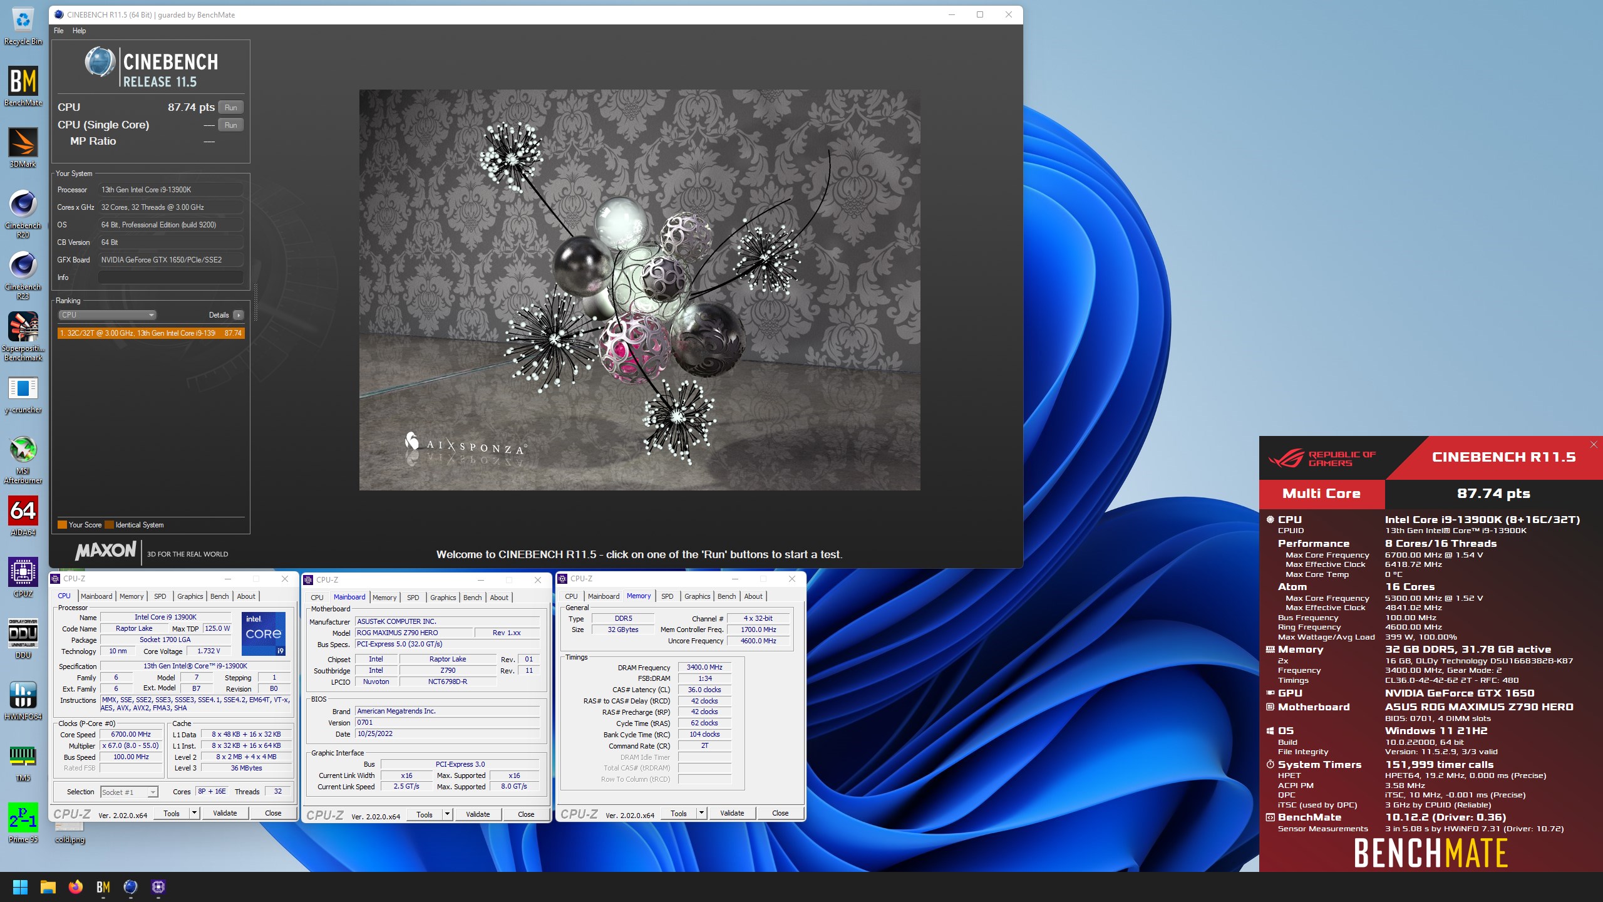Open the AIDA64 desktop icon
Image resolution: width=1603 pixels, height=902 pixels.
(23, 516)
